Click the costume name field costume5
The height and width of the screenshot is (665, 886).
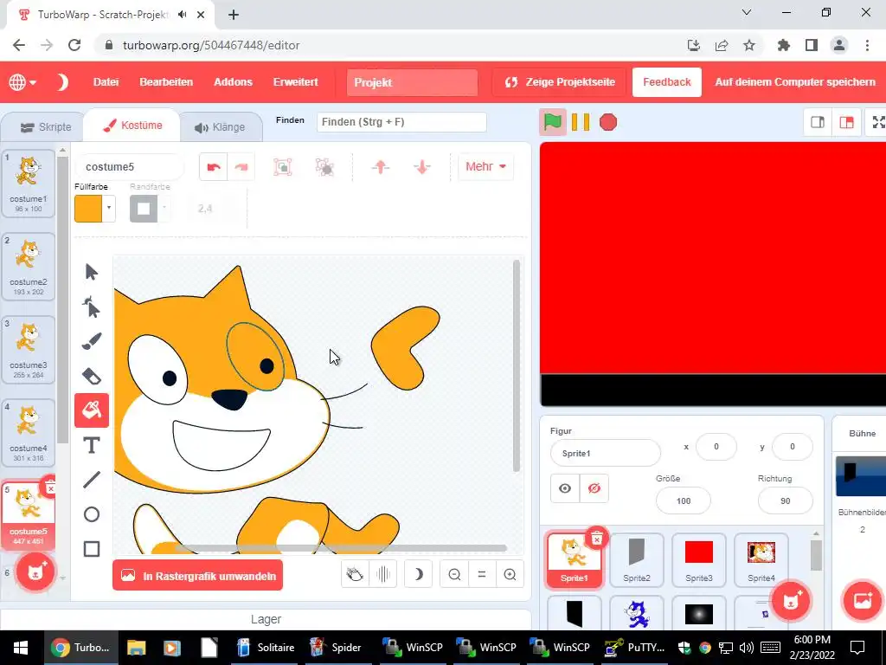coord(130,167)
